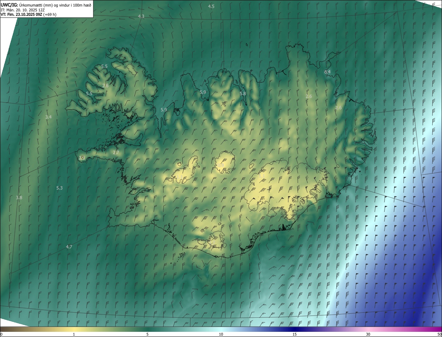Click the title 'UWC/IG: Úrkomumætti (mm) og vindur' text

pos(46,5)
